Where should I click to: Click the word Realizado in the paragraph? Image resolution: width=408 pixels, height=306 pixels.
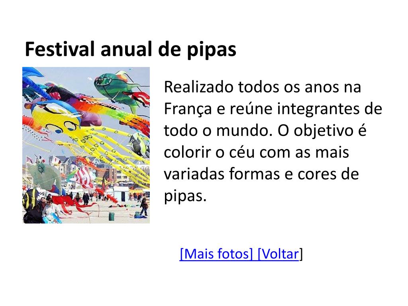[x=198, y=86]
